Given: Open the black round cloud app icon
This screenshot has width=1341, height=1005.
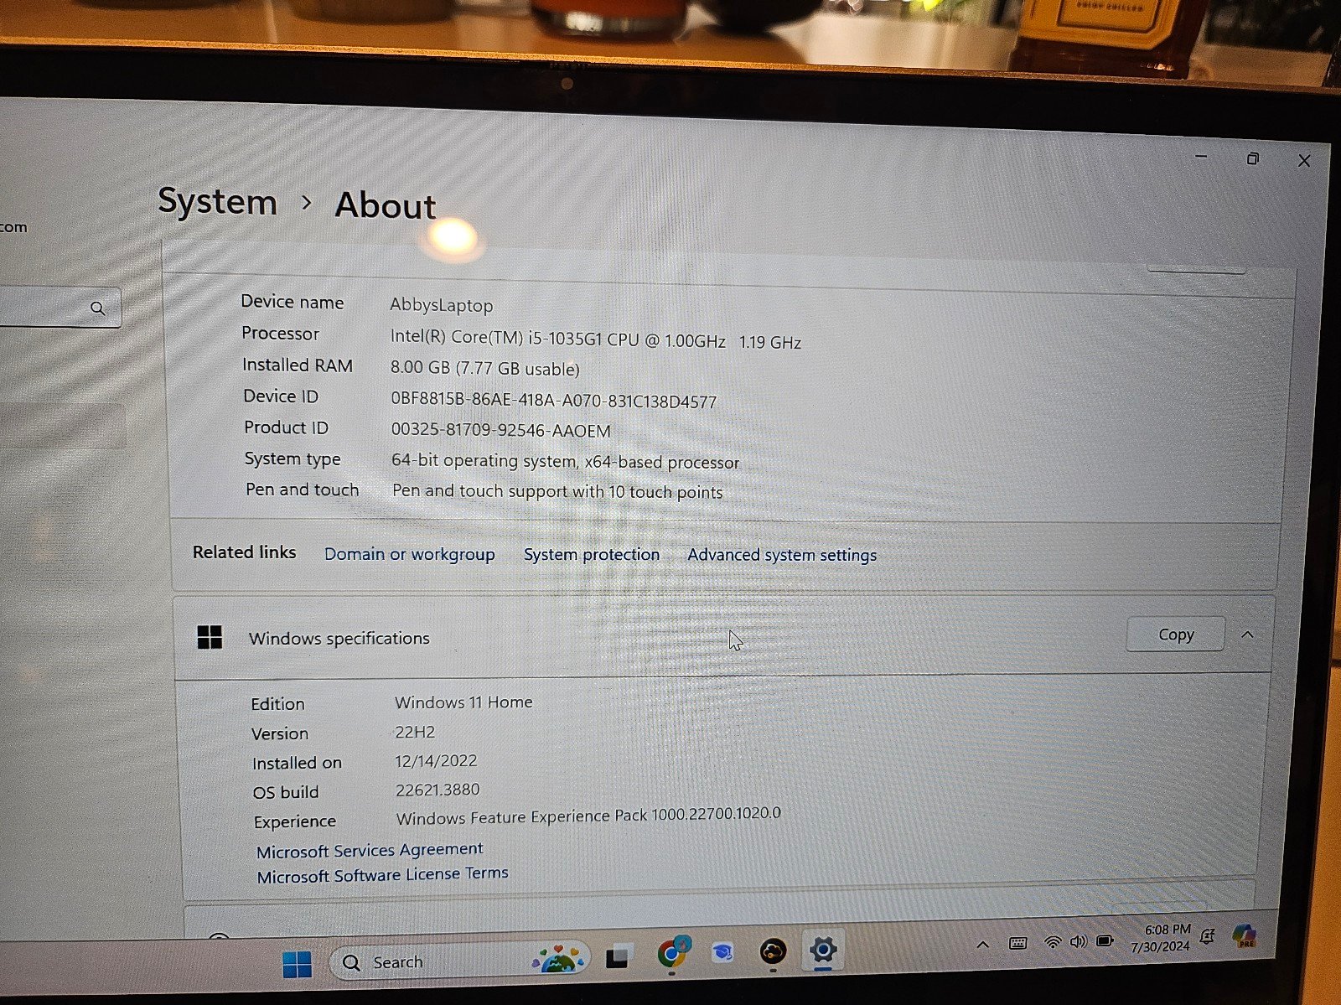Looking at the screenshot, I should click(773, 951).
